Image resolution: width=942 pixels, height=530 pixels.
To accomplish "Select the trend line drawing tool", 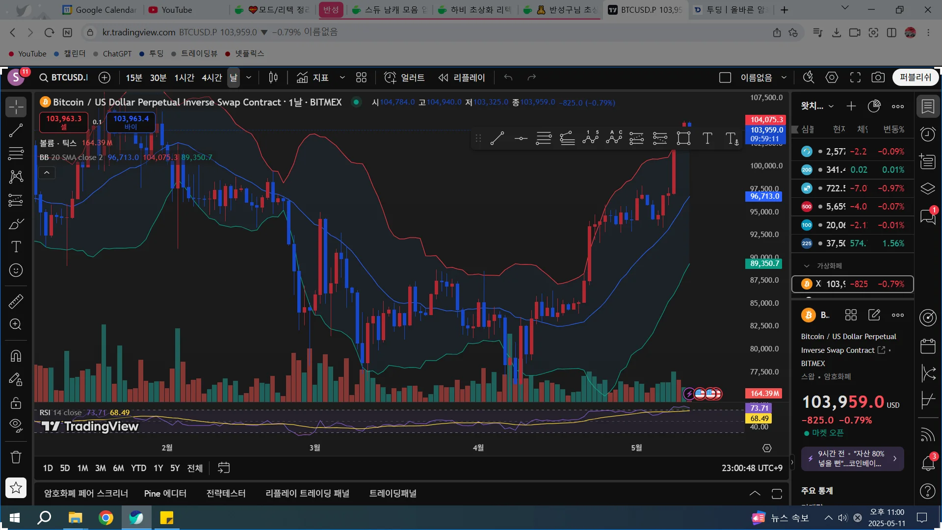I will (x=16, y=130).
